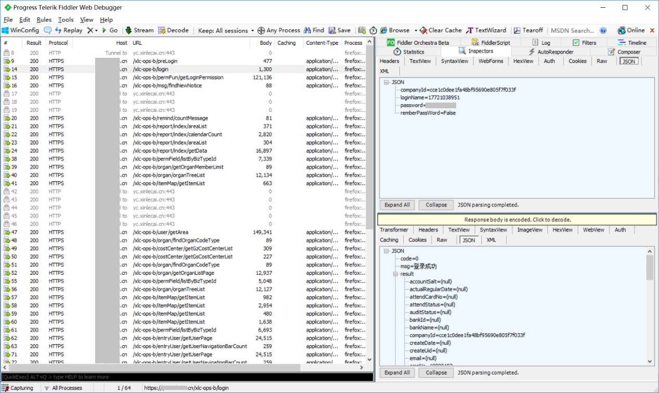Open the Filters tab
The image size is (659, 393).
[x=585, y=43]
